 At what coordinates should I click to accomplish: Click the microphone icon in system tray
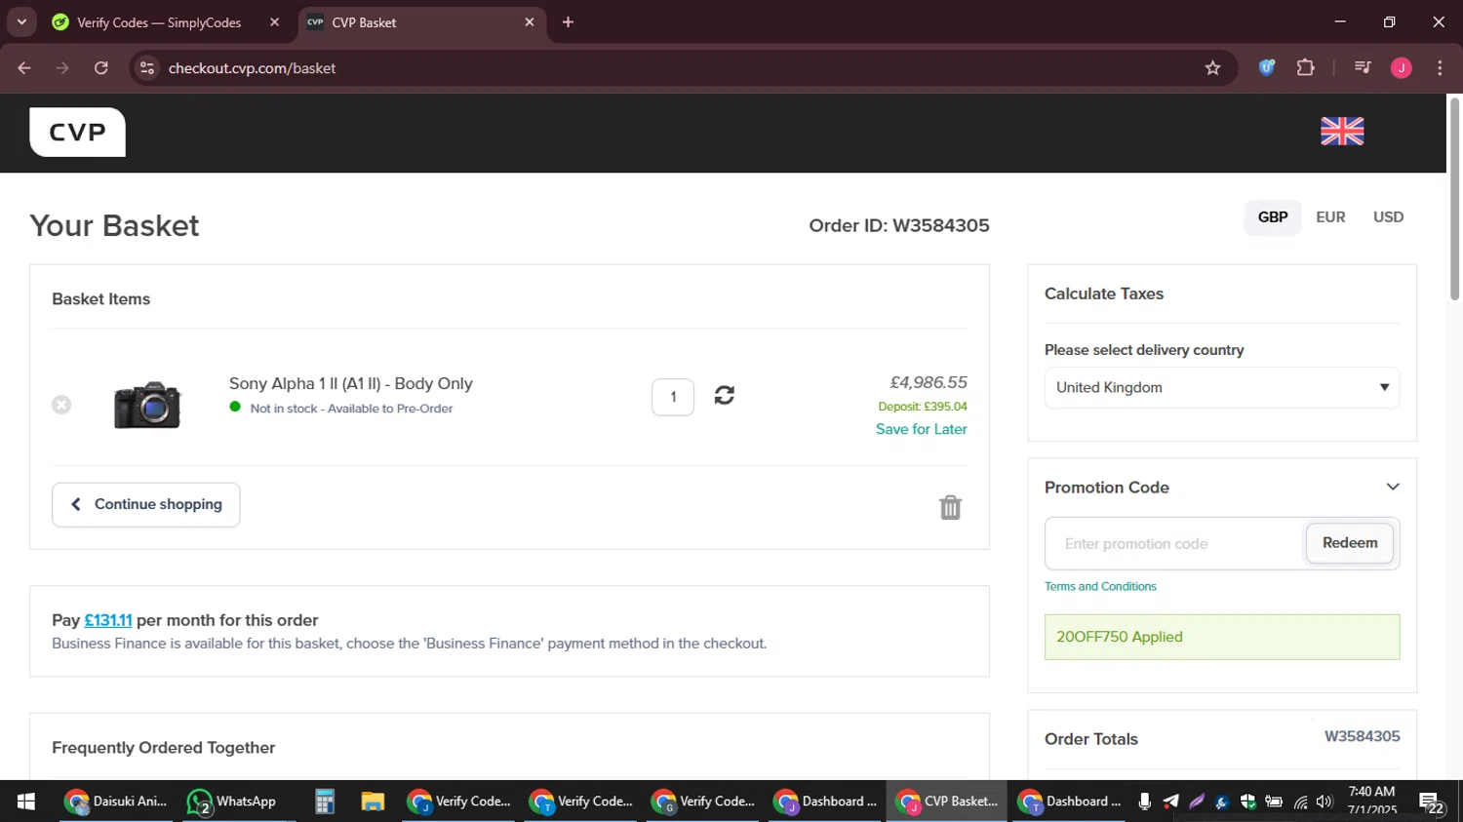coord(1144,802)
